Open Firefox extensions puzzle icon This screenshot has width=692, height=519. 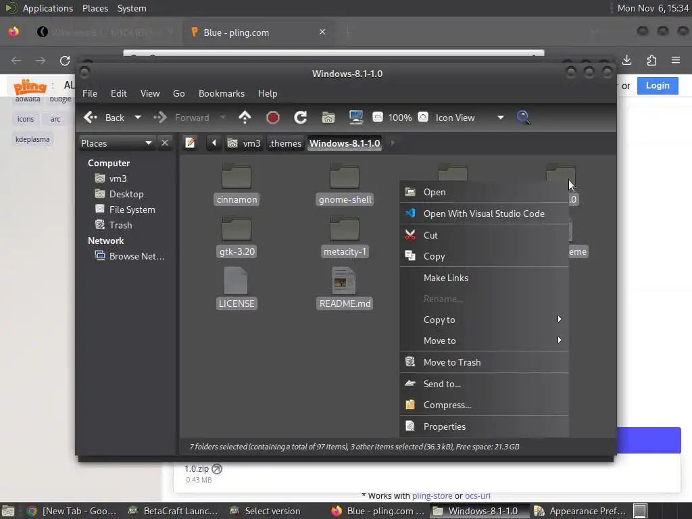(x=651, y=60)
